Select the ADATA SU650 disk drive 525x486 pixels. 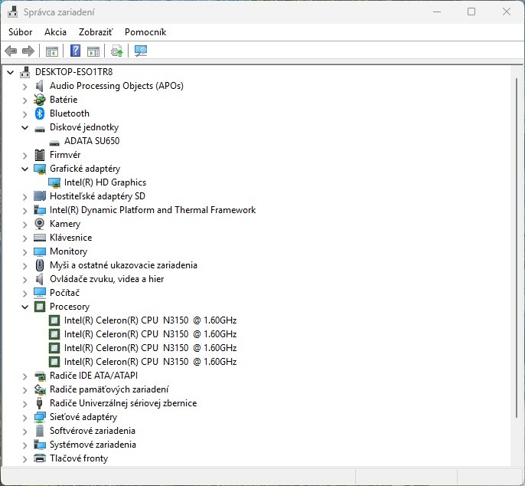click(92, 141)
